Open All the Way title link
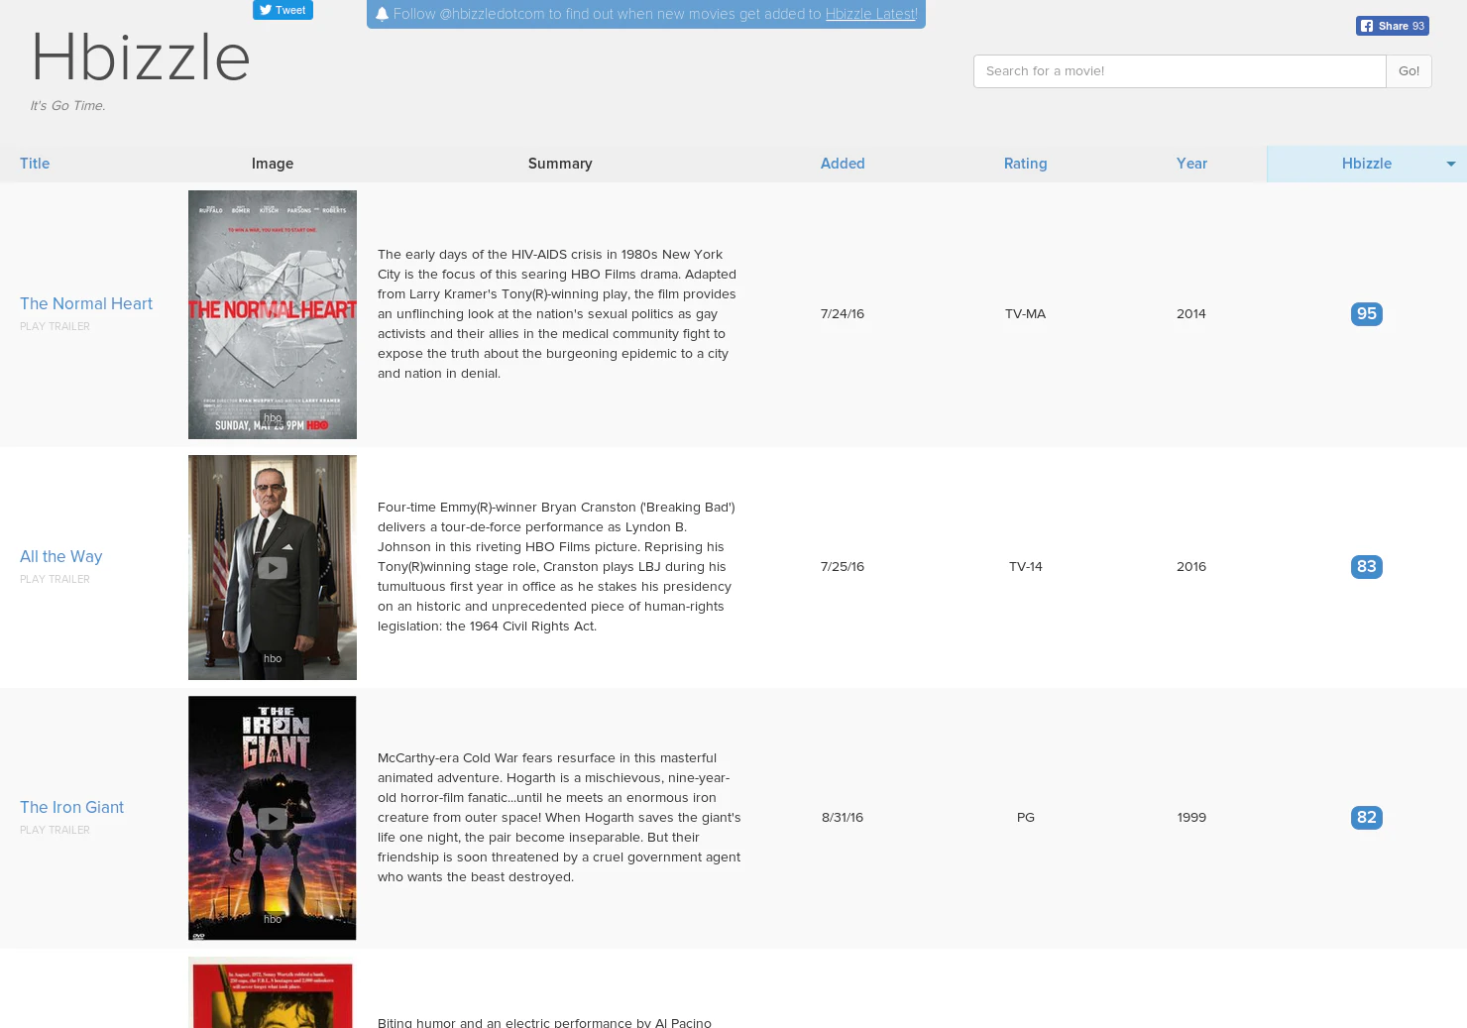This screenshot has height=1028, width=1467. click(60, 556)
